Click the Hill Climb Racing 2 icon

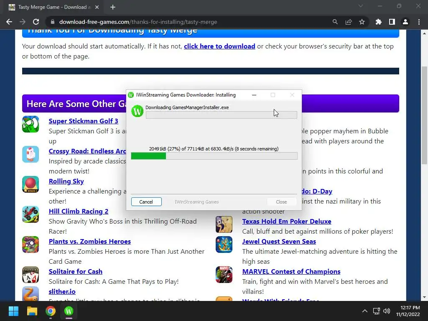[x=31, y=214]
